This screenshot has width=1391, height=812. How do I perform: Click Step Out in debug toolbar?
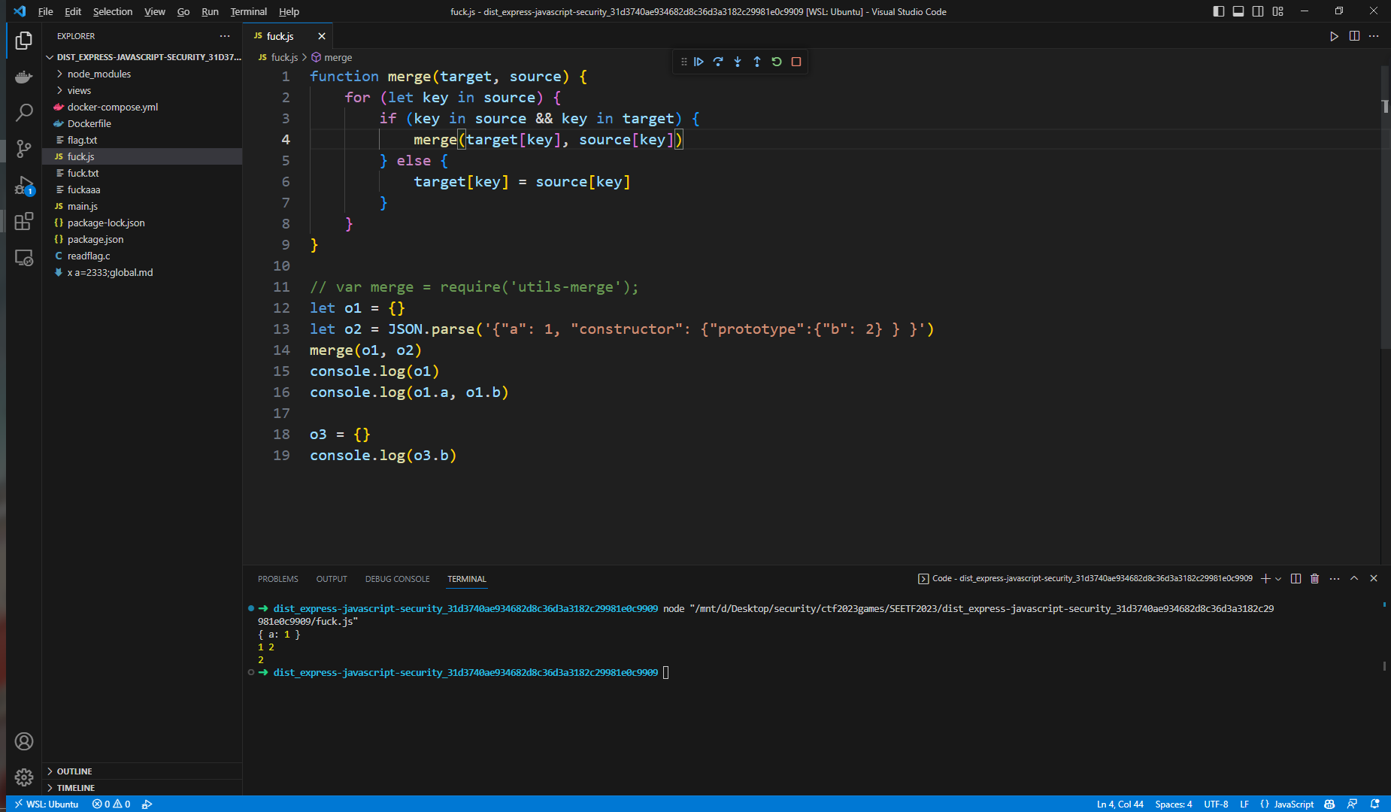(757, 62)
